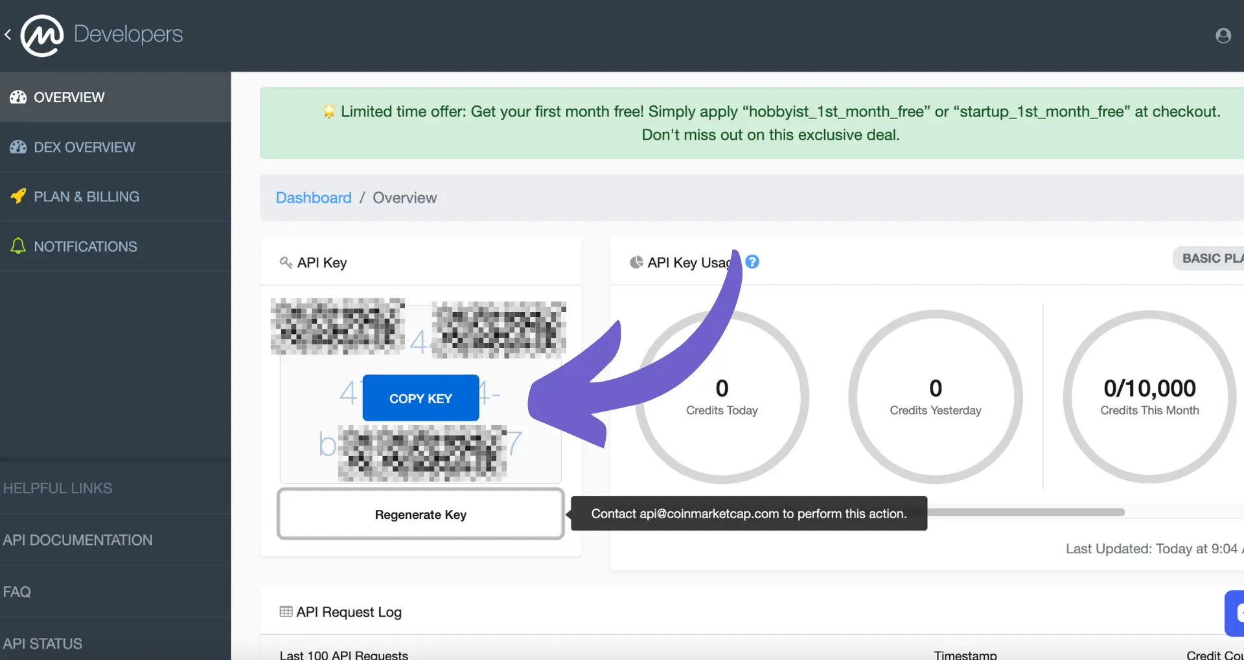1244x660 pixels.
Task: Open Notifications in the sidebar
Action: point(115,247)
